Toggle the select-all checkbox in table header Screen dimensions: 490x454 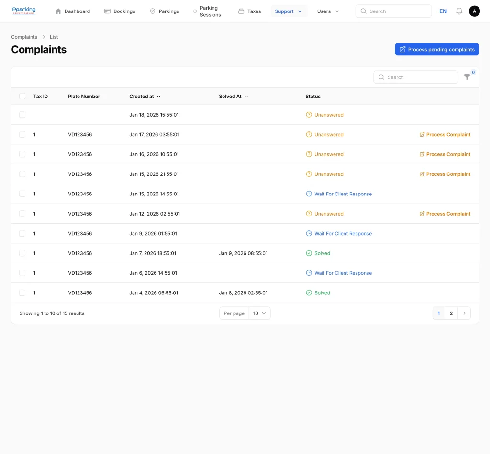coord(22,96)
